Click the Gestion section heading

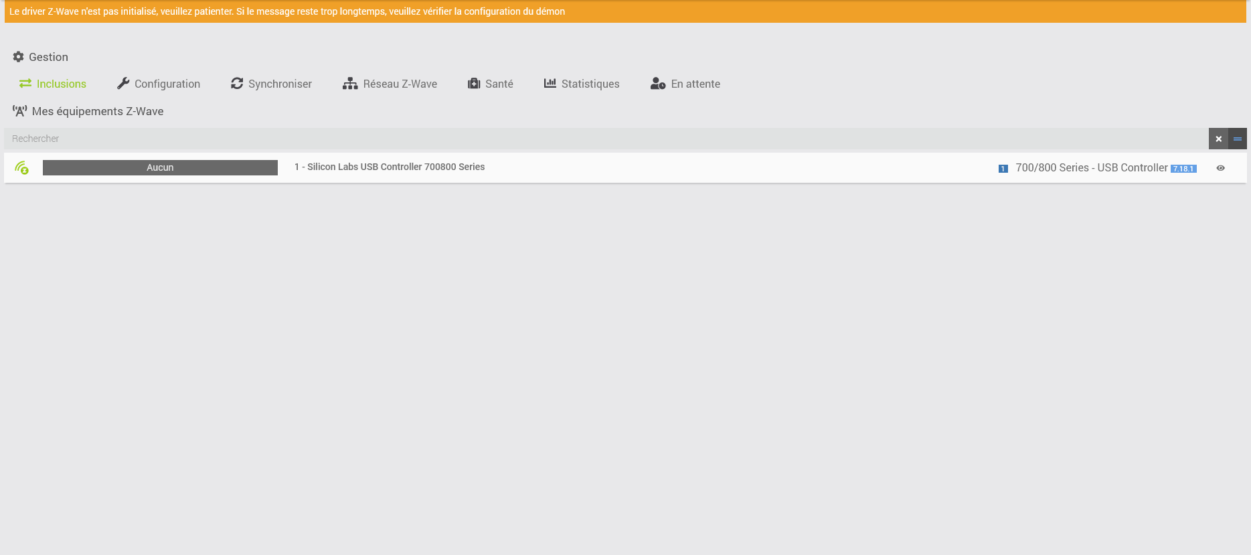[48, 57]
